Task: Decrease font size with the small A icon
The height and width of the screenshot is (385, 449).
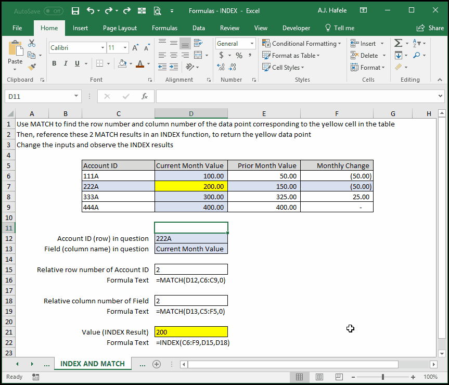Action: [147, 48]
